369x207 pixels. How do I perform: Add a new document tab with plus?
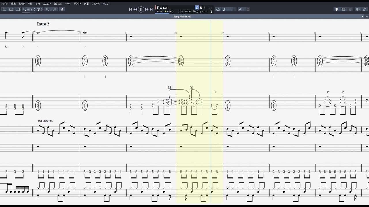click(367, 16)
